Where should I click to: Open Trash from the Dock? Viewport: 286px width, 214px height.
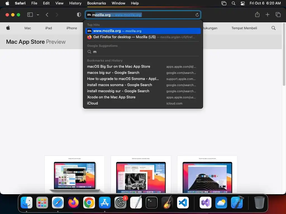tap(259, 203)
